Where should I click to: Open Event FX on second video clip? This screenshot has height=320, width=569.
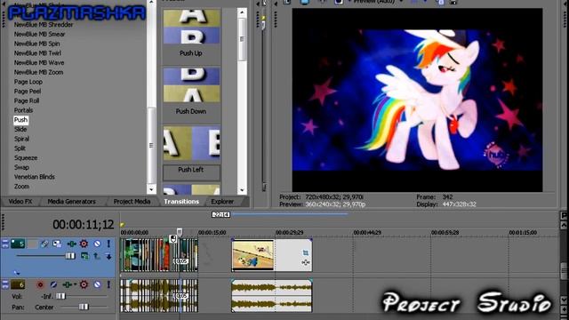tap(306, 262)
